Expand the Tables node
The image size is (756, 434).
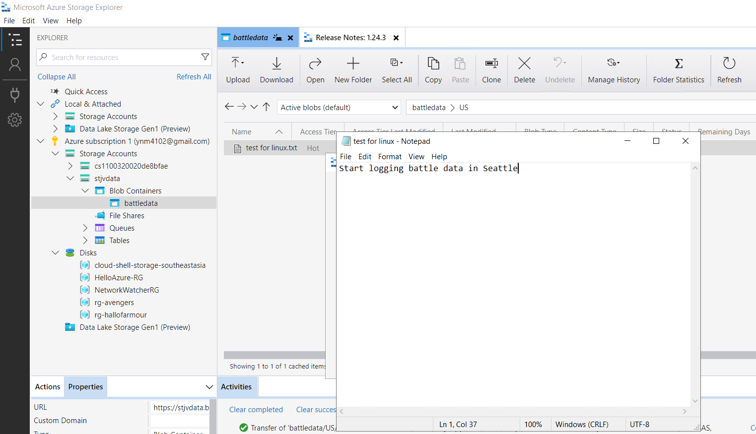point(85,240)
